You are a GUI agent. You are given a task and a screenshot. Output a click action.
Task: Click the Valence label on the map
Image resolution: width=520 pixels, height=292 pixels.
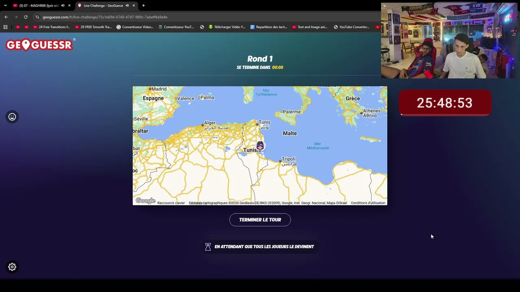pyautogui.click(x=186, y=98)
